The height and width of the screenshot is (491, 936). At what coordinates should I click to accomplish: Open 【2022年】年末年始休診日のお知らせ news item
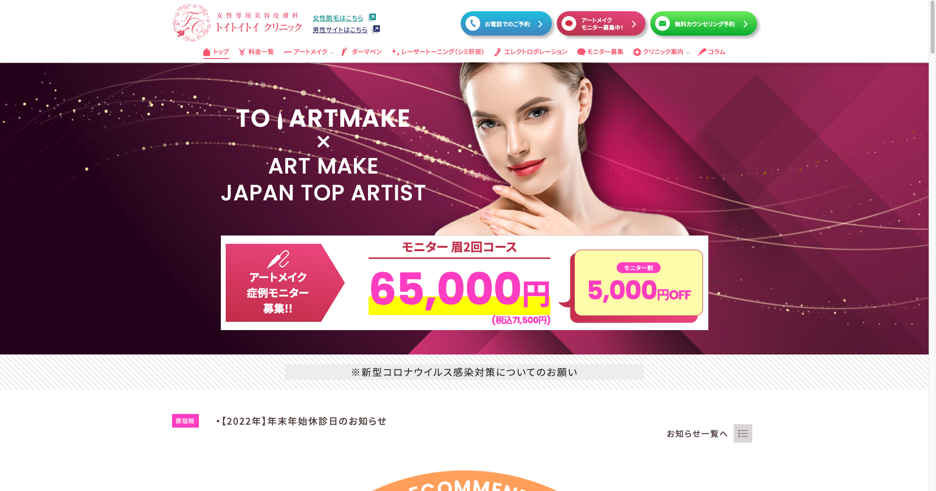coord(302,421)
